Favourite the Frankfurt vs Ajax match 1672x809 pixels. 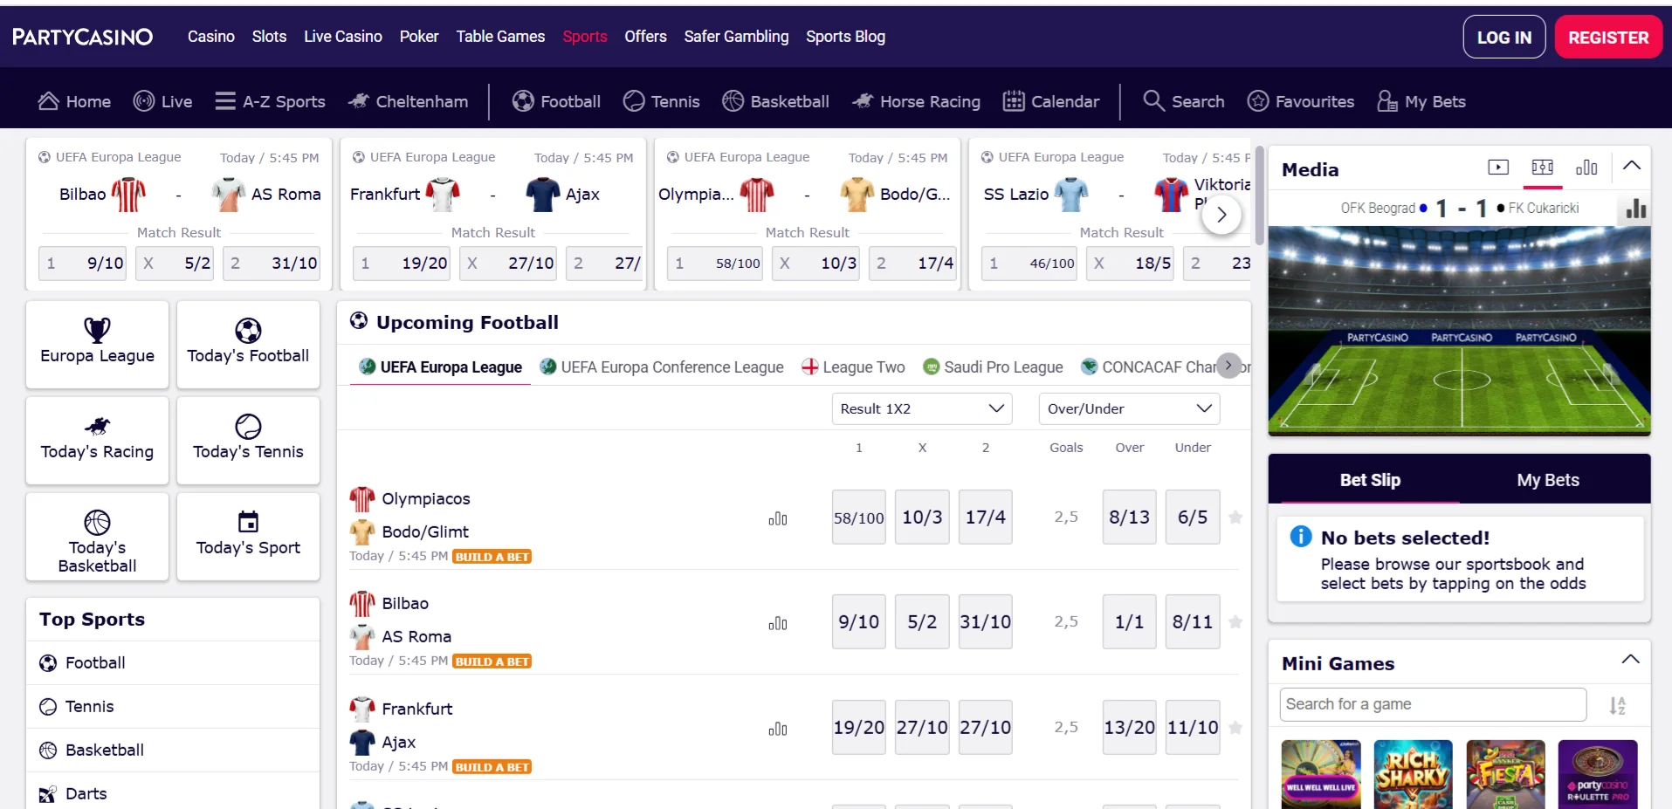(1235, 728)
